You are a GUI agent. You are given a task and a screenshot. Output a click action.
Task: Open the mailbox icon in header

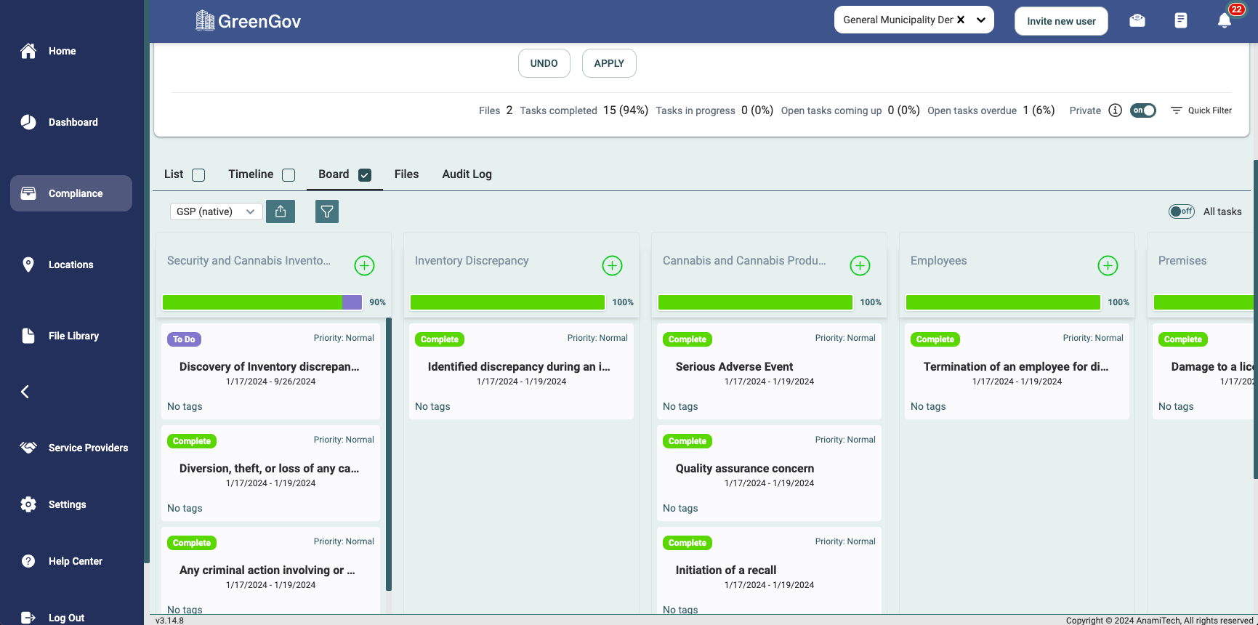pos(1137,21)
